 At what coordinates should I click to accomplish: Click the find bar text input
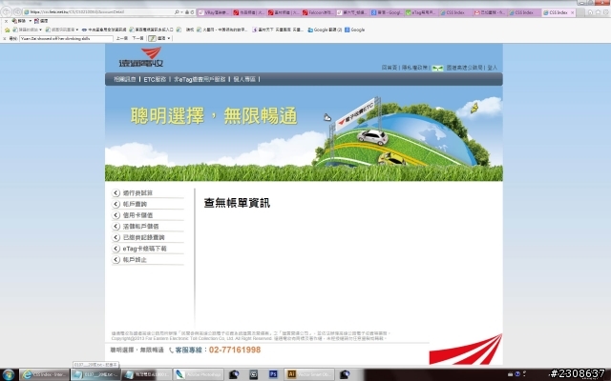point(66,38)
